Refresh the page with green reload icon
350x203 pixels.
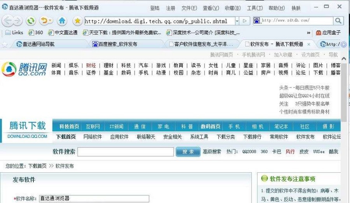(x=31, y=21)
